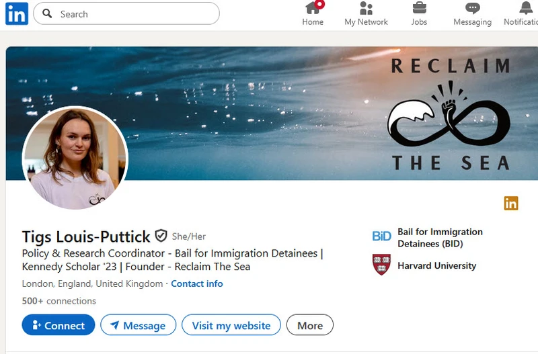Open Bail for Immigration Detainees link
Screen dimensions: 538x354
tap(440, 237)
